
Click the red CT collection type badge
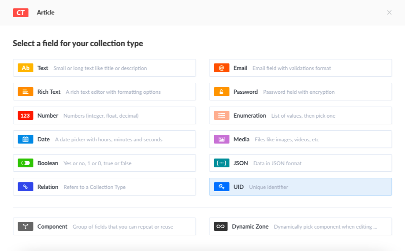pos(21,12)
